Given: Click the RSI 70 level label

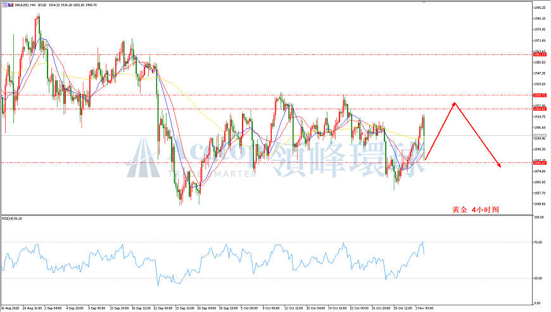Looking at the screenshot, I should tap(538, 243).
